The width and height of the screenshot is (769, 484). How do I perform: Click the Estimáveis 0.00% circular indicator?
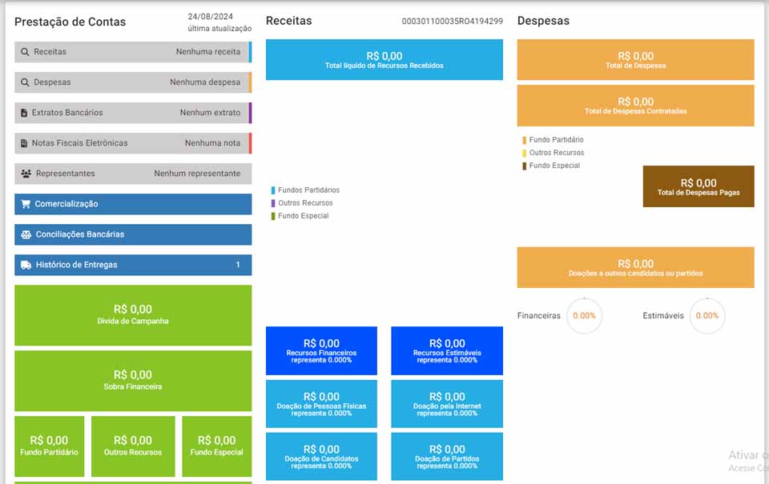click(707, 316)
